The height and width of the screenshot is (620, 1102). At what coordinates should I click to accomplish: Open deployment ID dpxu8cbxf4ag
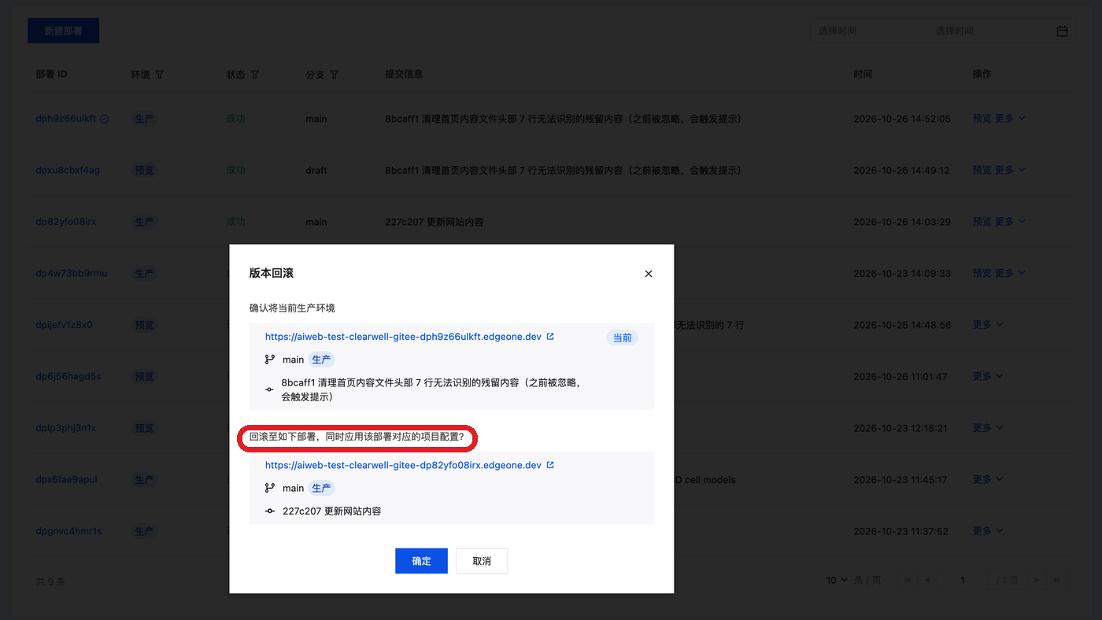pyautogui.click(x=68, y=170)
